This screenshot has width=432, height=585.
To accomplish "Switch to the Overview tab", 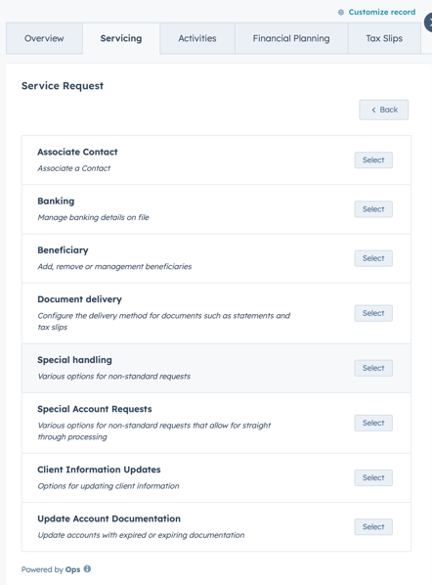I will click(x=44, y=38).
